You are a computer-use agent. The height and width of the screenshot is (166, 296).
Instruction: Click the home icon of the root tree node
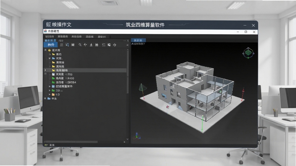point(50,50)
